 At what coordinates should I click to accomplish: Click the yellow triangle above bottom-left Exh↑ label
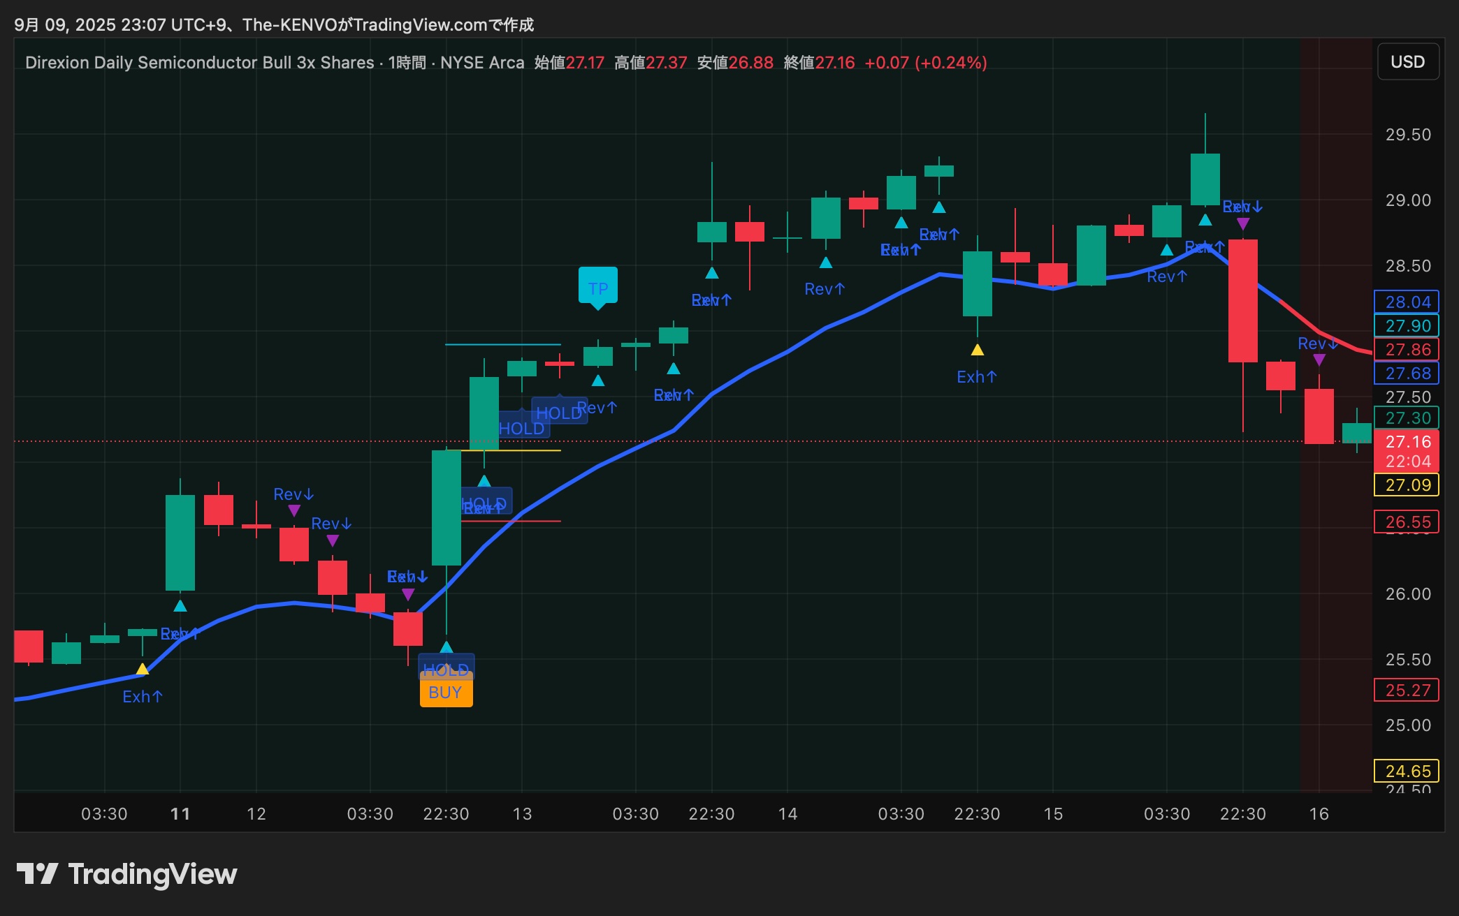pyautogui.click(x=143, y=669)
